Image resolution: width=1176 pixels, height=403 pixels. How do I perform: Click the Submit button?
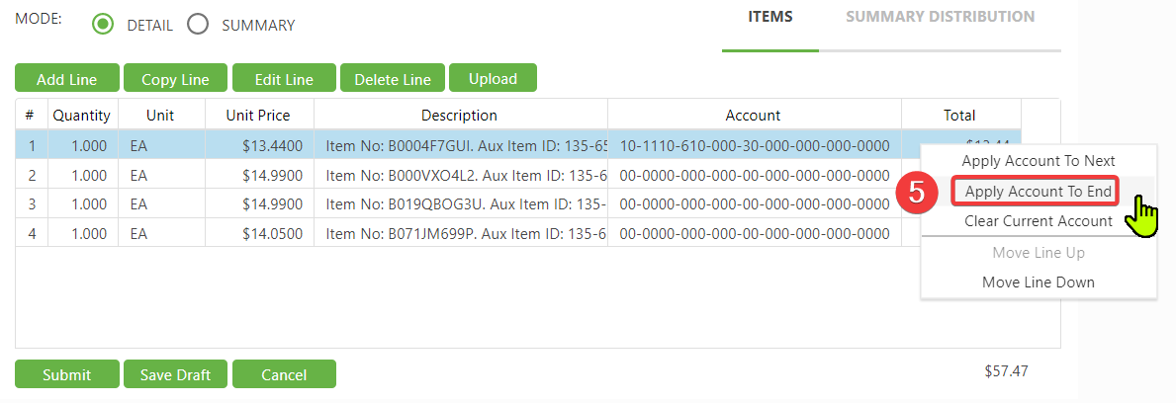tap(66, 374)
